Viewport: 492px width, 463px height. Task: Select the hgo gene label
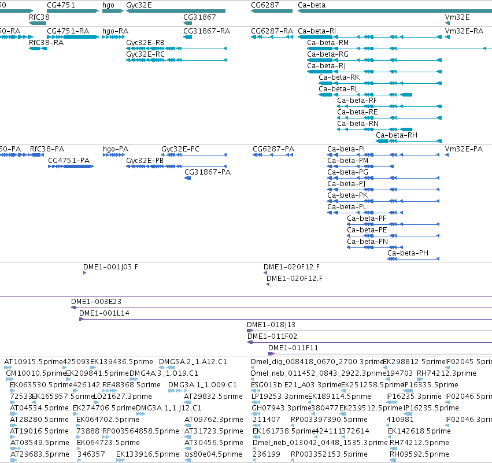[x=108, y=5]
